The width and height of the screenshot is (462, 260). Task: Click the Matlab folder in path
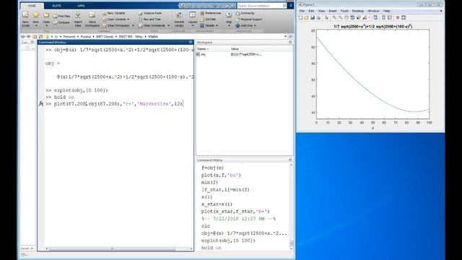[x=153, y=37]
